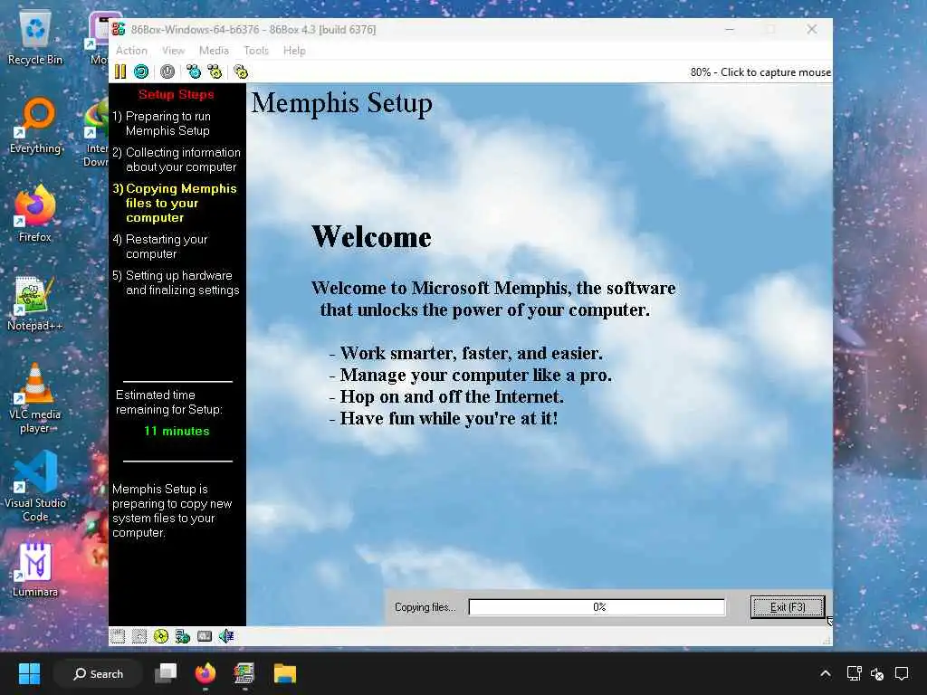Click step 4 'Restarting your computer'
Image resolution: width=927 pixels, height=695 pixels.
(160, 246)
